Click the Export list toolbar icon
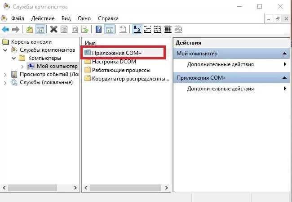 [x=85, y=29]
